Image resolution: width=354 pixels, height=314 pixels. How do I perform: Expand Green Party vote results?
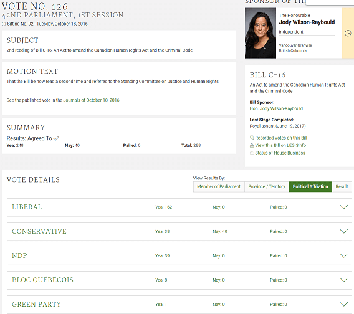pos(343,304)
